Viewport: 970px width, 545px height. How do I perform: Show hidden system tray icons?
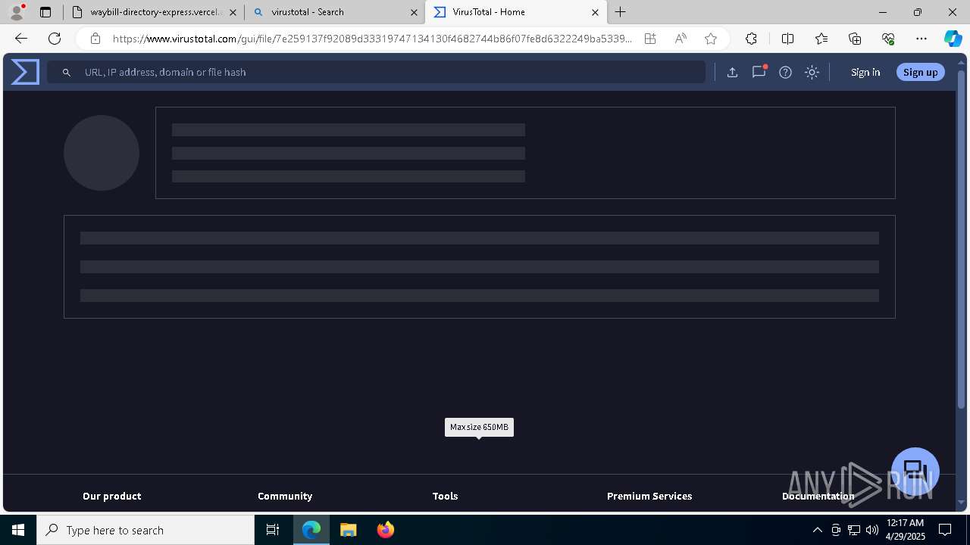pyautogui.click(x=817, y=530)
